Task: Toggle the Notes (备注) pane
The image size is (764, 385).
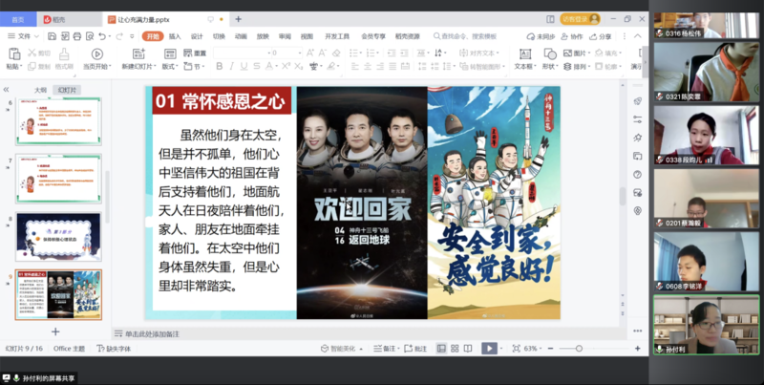Action: [x=385, y=349]
